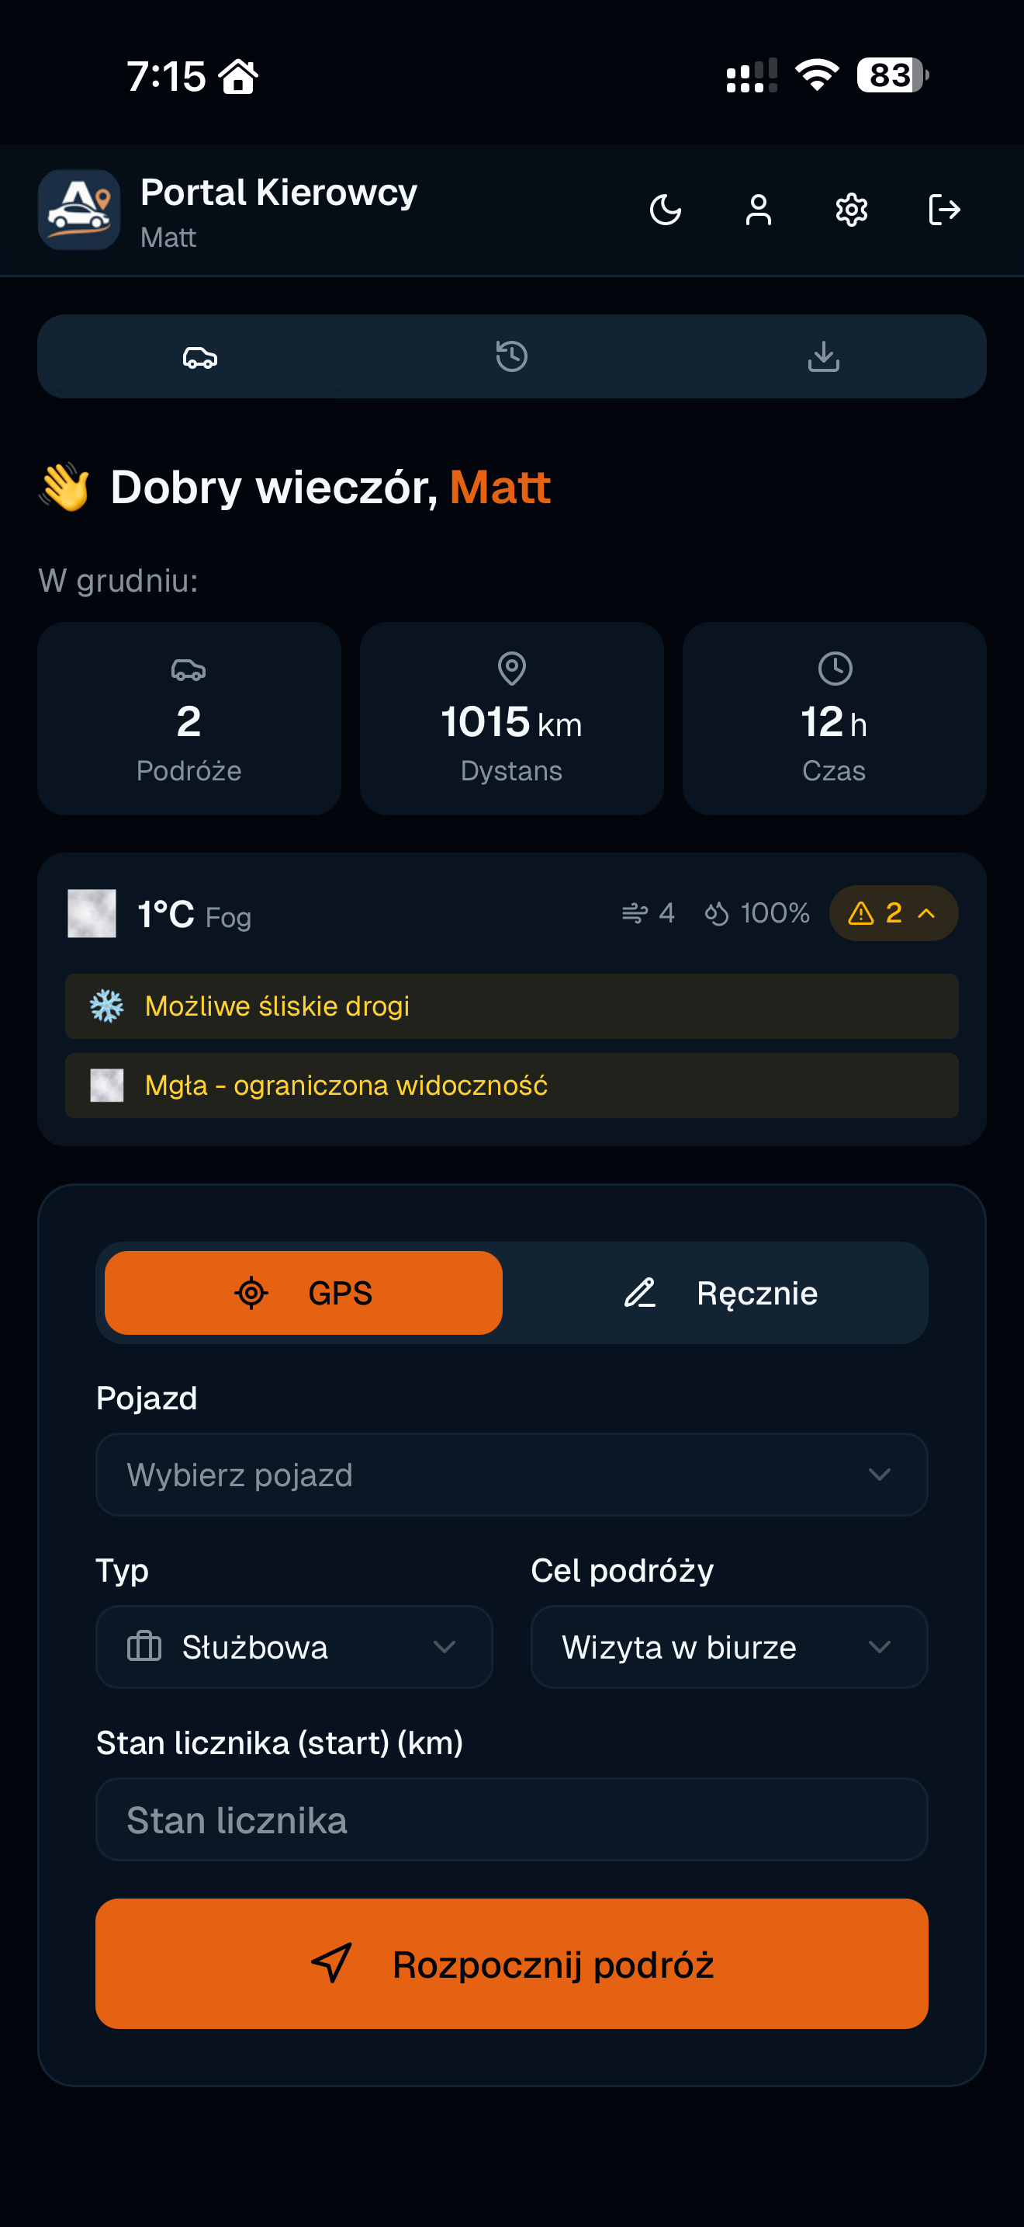Switch to the trip history tab
Viewport: 1024px width, 2227px height.
511,356
